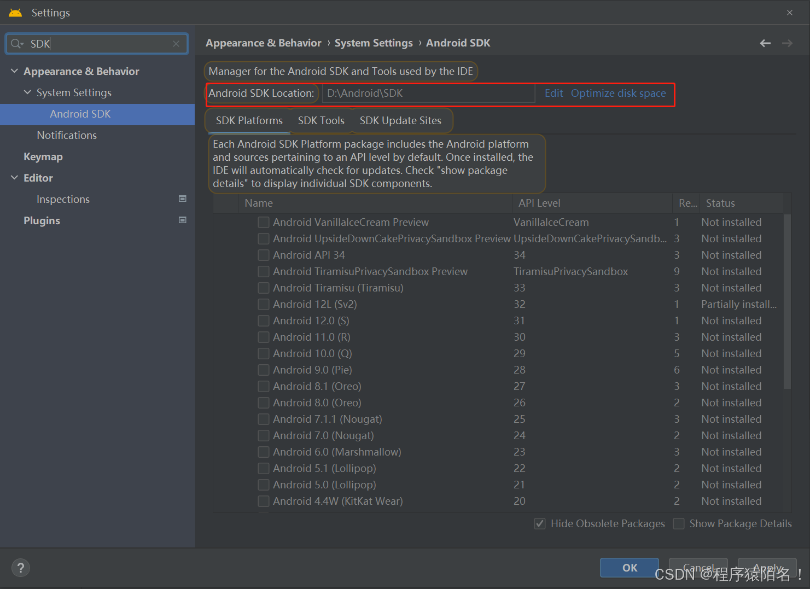Focus the settings search field
This screenshot has height=589, width=810.
(97, 44)
